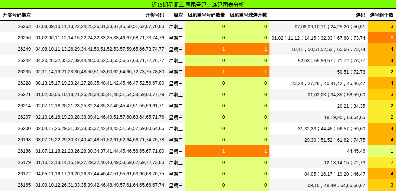Select issue number 26179
Viewport: 396px width, 191px height.
[24, 163]
